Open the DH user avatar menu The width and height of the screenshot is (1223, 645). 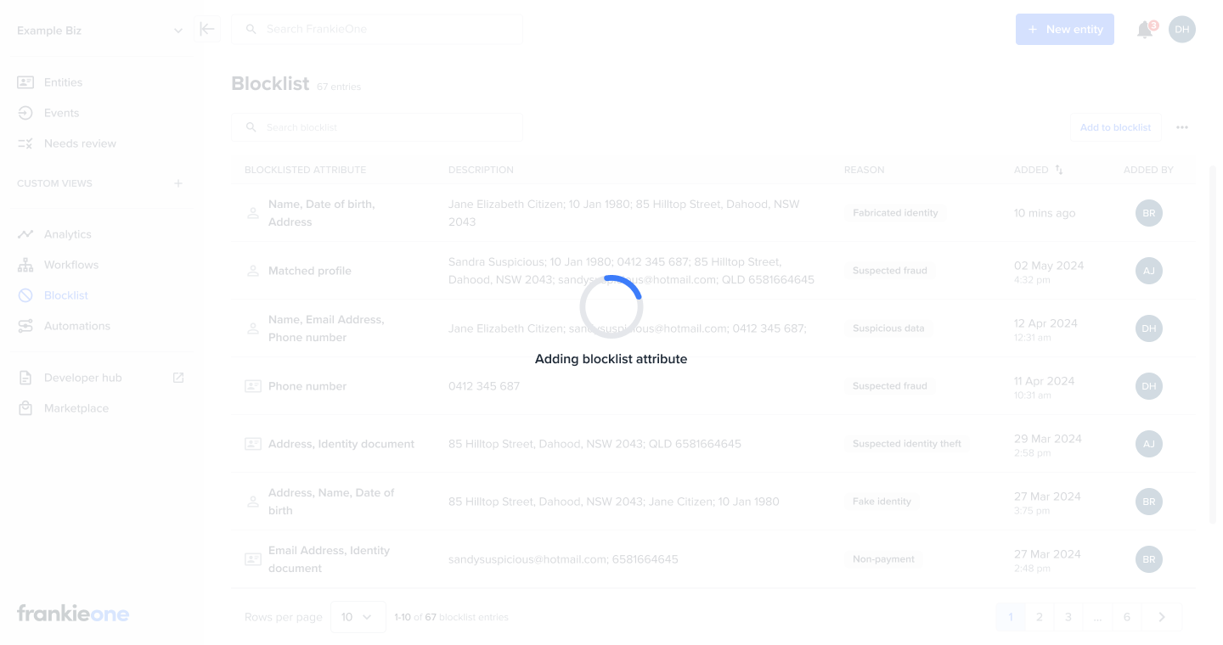pyautogui.click(x=1182, y=30)
